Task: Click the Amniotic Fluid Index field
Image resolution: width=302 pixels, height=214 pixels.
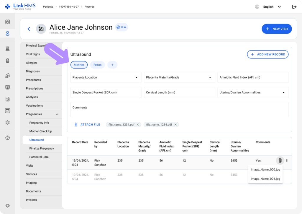Action: pyautogui.click(x=253, y=77)
